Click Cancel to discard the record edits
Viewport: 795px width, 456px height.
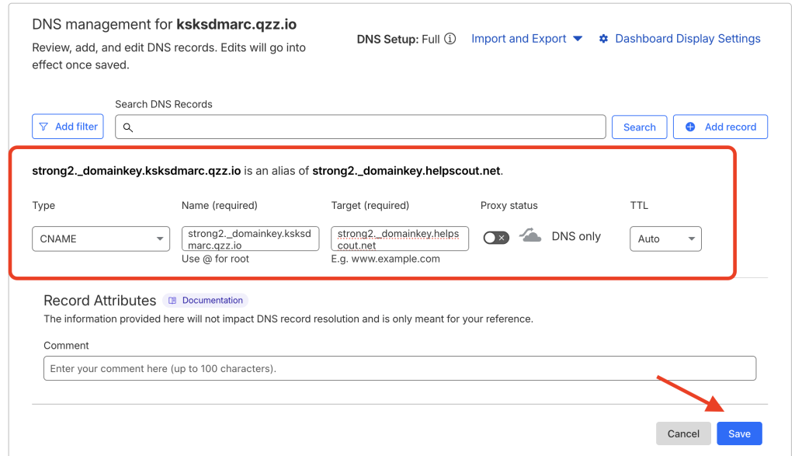683,433
